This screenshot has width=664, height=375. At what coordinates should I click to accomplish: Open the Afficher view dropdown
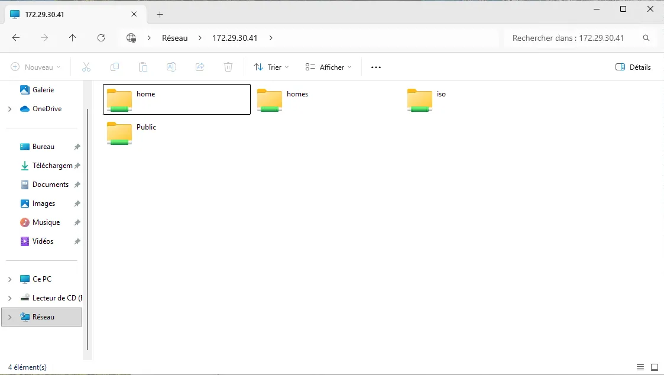click(x=328, y=67)
